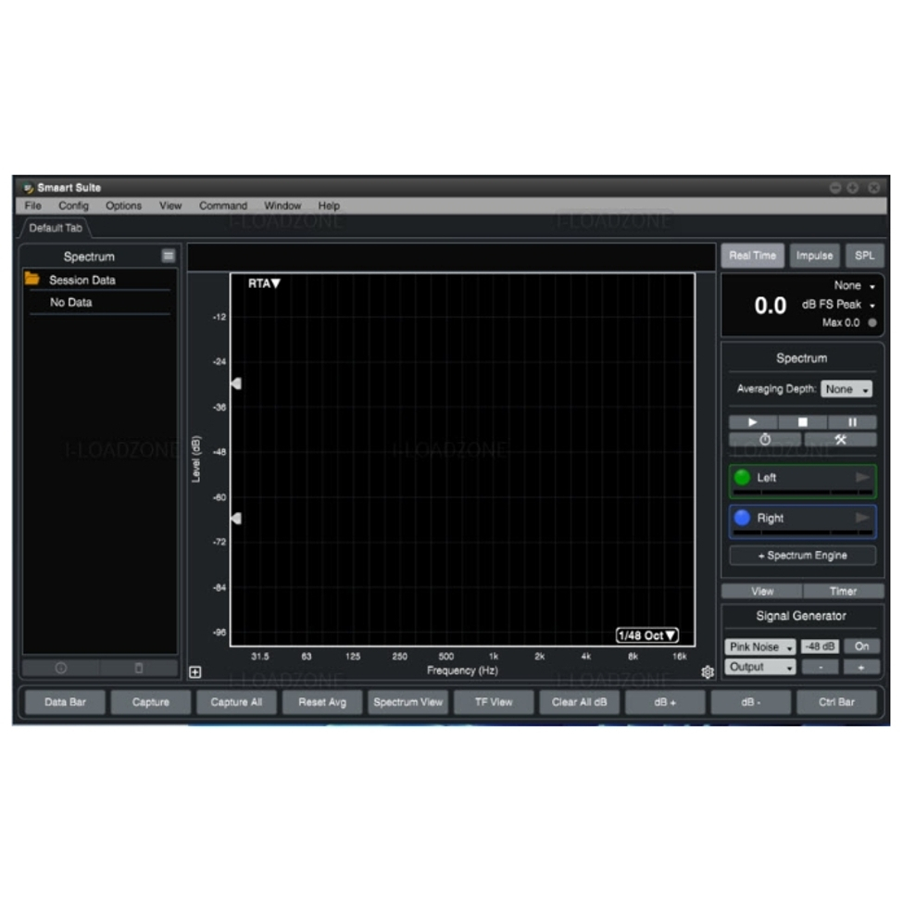Open the Help menu
This screenshot has width=903, height=903.
(x=329, y=206)
